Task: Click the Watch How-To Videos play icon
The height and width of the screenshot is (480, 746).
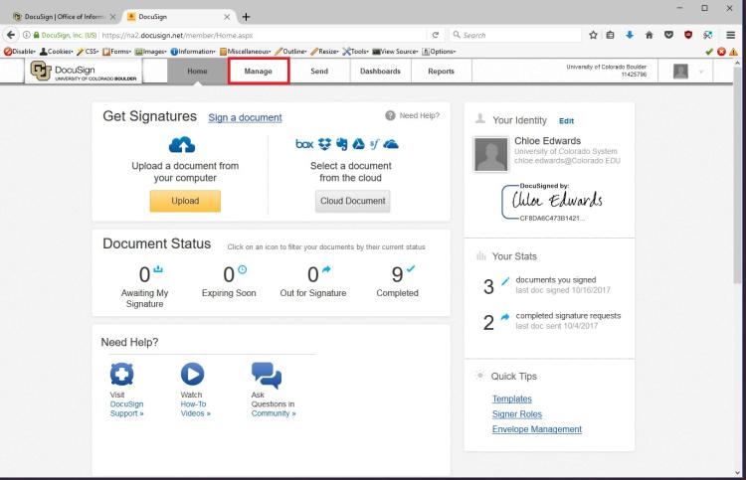Action: [193, 374]
